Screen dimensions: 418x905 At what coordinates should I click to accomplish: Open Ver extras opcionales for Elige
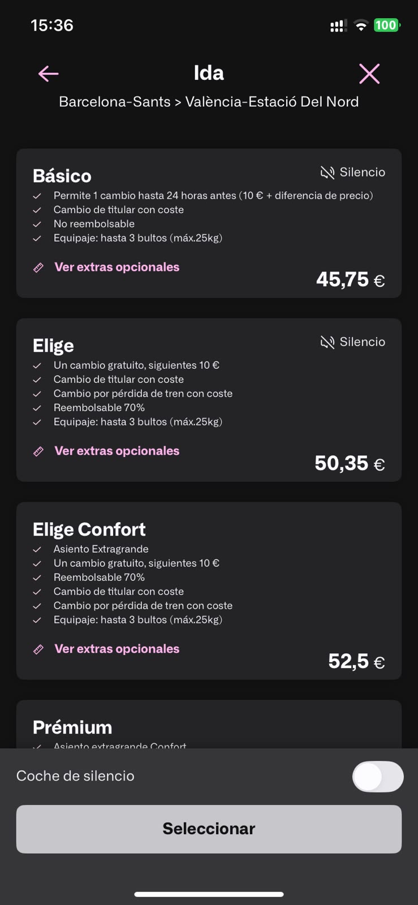tap(117, 451)
